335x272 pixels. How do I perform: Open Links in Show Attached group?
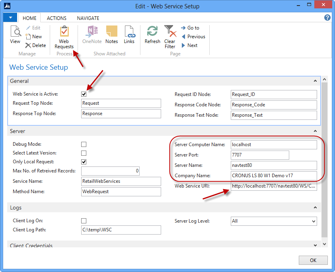click(129, 35)
